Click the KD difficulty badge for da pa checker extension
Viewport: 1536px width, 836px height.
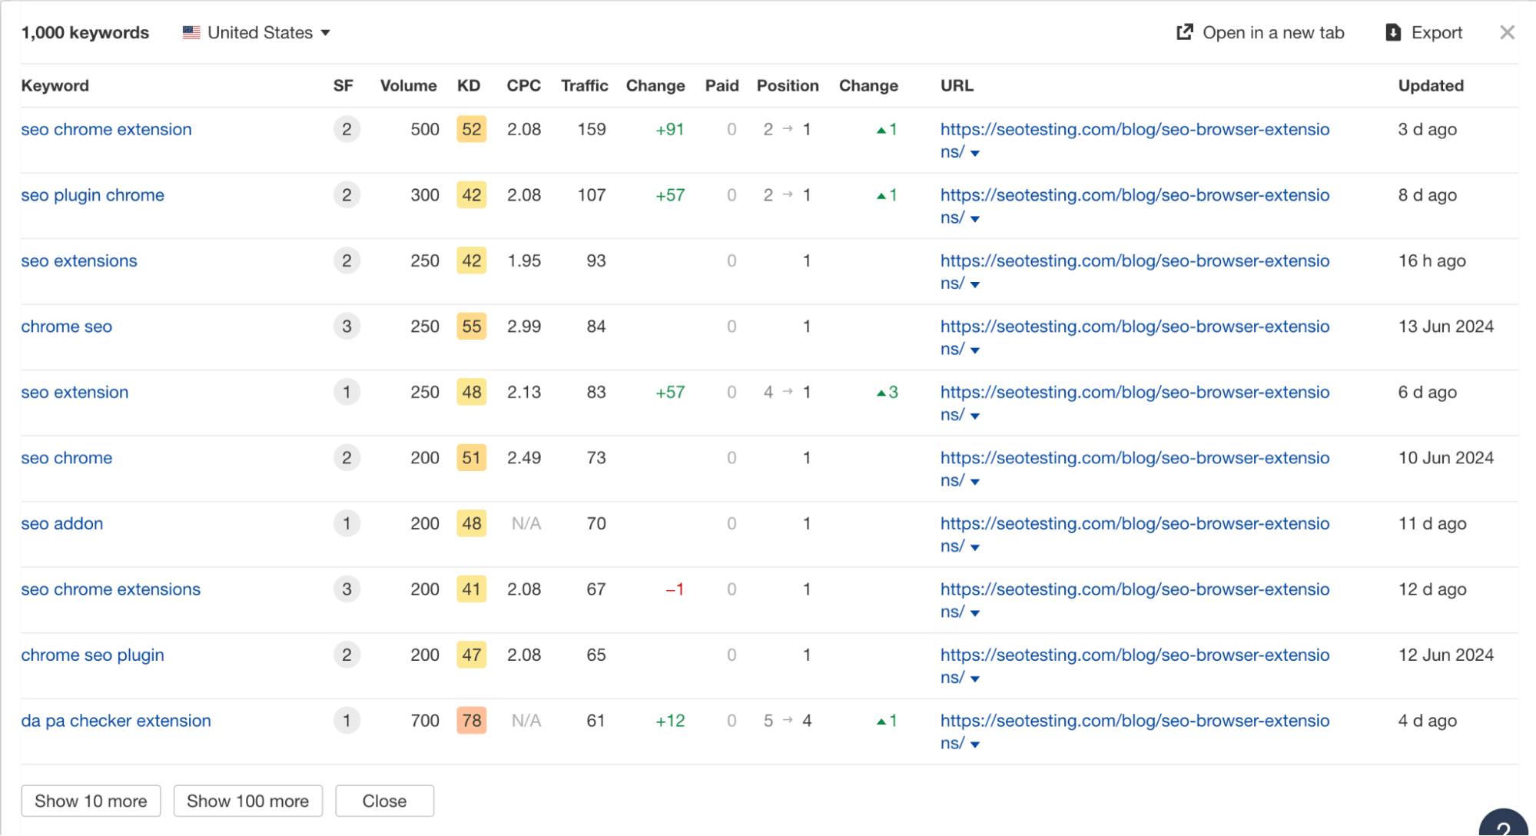(471, 721)
